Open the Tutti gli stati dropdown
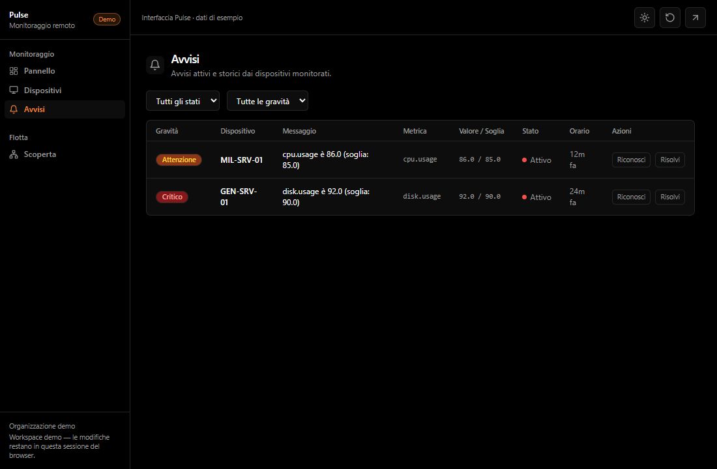 183,101
